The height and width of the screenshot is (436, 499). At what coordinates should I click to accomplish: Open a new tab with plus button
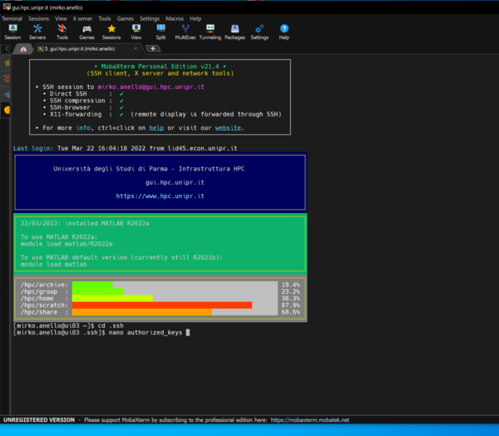(x=154, y=49)
